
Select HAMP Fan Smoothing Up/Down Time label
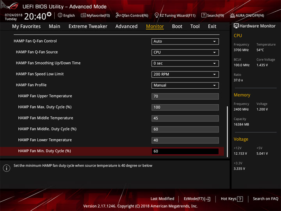pyautogui.click(x=48, y=63)
